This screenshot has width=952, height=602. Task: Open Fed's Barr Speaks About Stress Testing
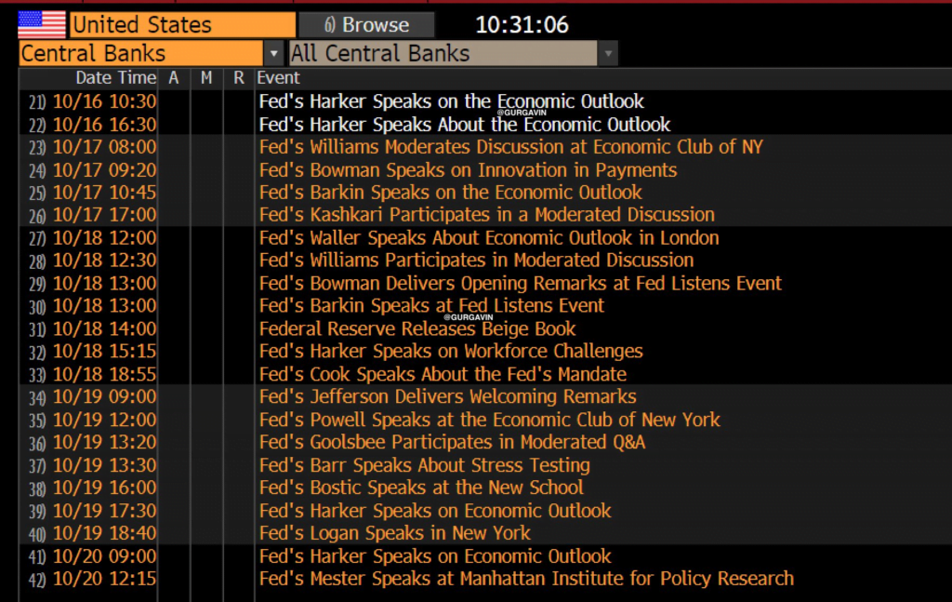pyautogui.click(x=424, y=465)
